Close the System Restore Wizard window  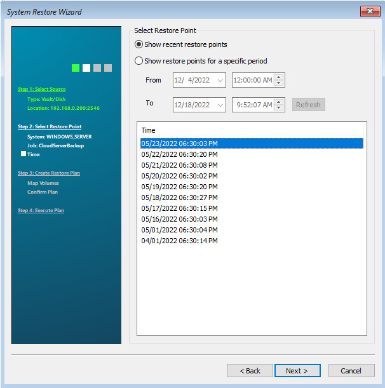369,11
